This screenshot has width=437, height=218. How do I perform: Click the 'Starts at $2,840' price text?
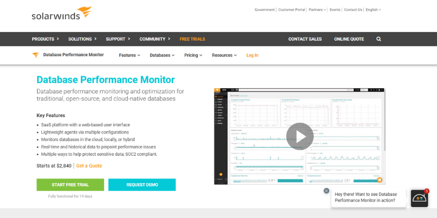click(54, 166)
